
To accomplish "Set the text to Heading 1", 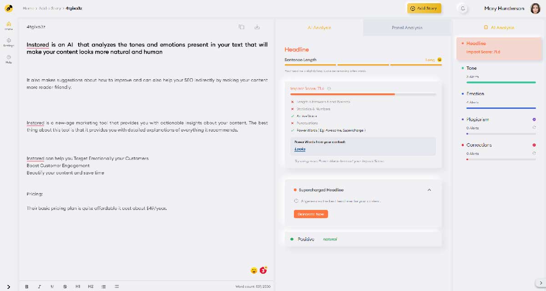I will (x=78, y=286).
